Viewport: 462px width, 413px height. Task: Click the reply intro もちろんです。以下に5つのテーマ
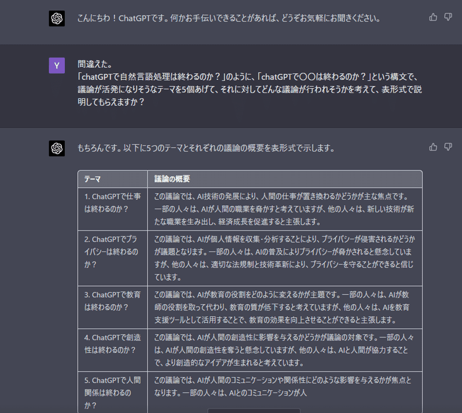tap(206, 148)
